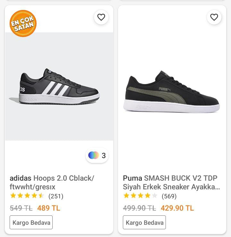Tap adidas discounted price 489 TL
Screen dimensions: 231x237
tap(48, 208)
